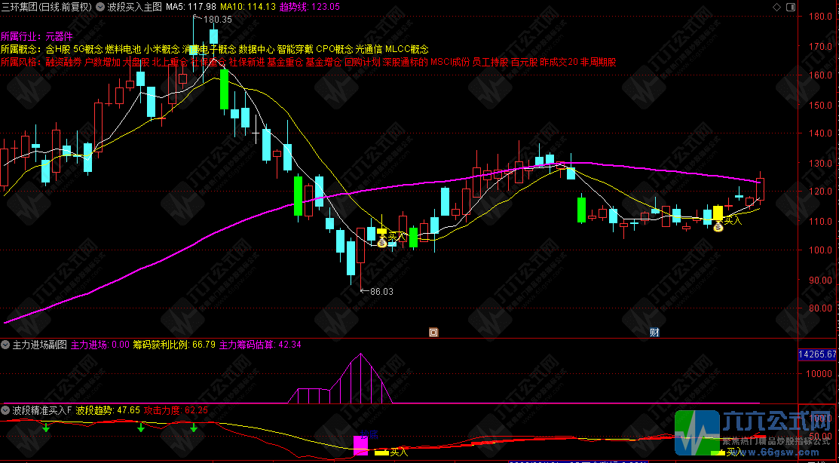The width and height of the screenshot is (839, 463).
Task: Click the 波段买入主图 indicator name
Action: 134,7
